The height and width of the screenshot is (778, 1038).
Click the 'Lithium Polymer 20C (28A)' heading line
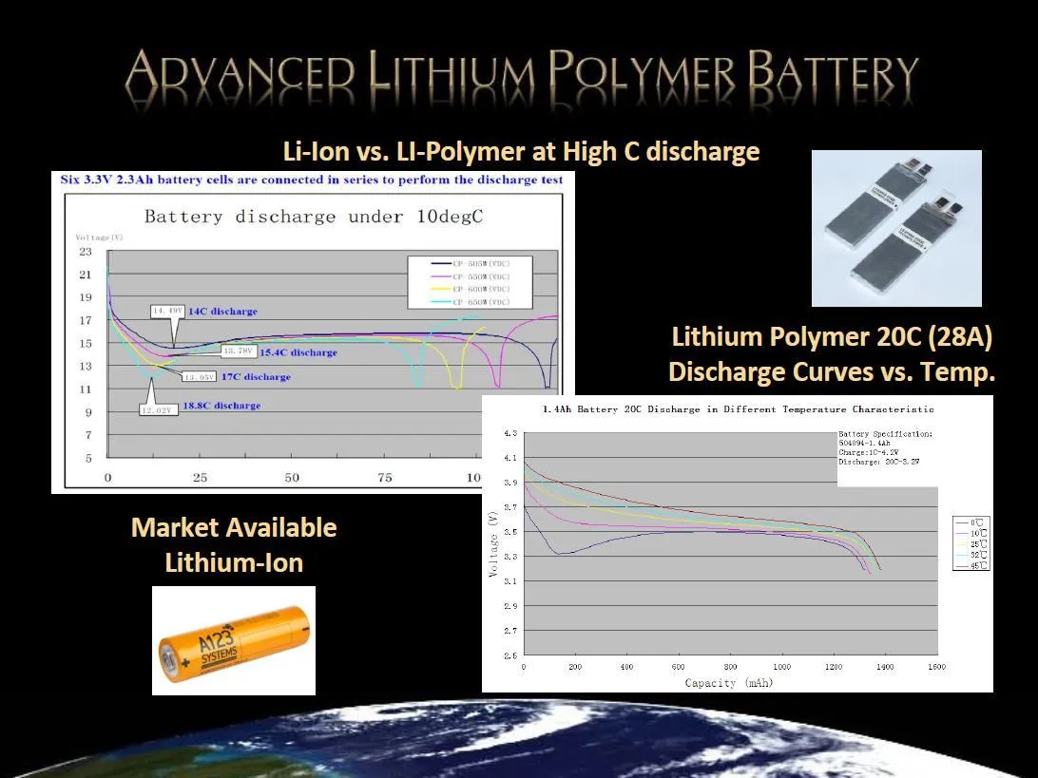click(832, 336)
